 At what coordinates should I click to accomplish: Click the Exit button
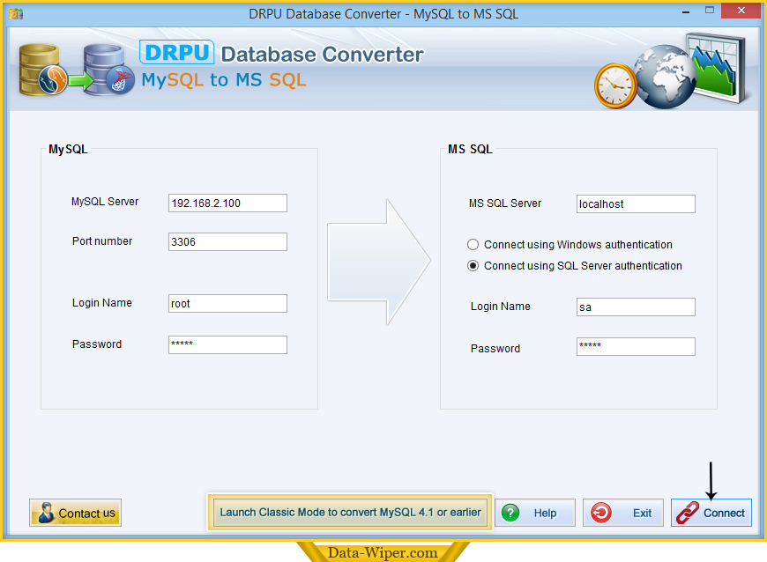622,513
